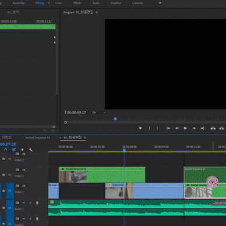
Task: Add marker in Program monitor
Action: tap(140, 128)
